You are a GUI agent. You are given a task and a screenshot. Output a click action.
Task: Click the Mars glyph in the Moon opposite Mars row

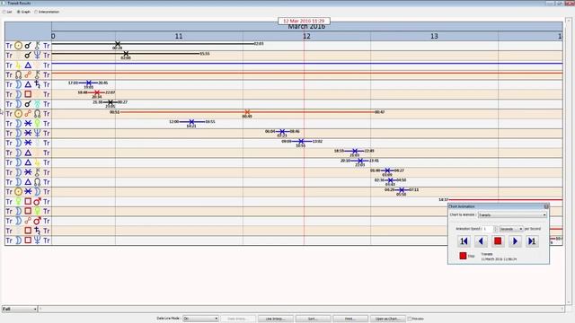pyautogui.click(x=37, y=221)
